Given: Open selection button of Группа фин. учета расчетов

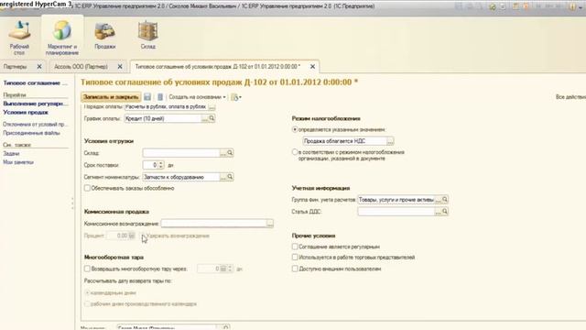Looking at the screenshot, I should [x=438, y=200].
